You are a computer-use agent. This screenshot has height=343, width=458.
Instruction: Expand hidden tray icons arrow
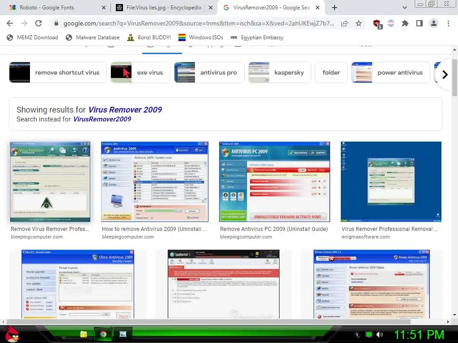coord(357,335)
